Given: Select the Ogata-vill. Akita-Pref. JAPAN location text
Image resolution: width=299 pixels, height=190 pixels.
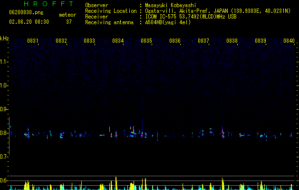Looking at the screenshot, I should pos(218,11).
